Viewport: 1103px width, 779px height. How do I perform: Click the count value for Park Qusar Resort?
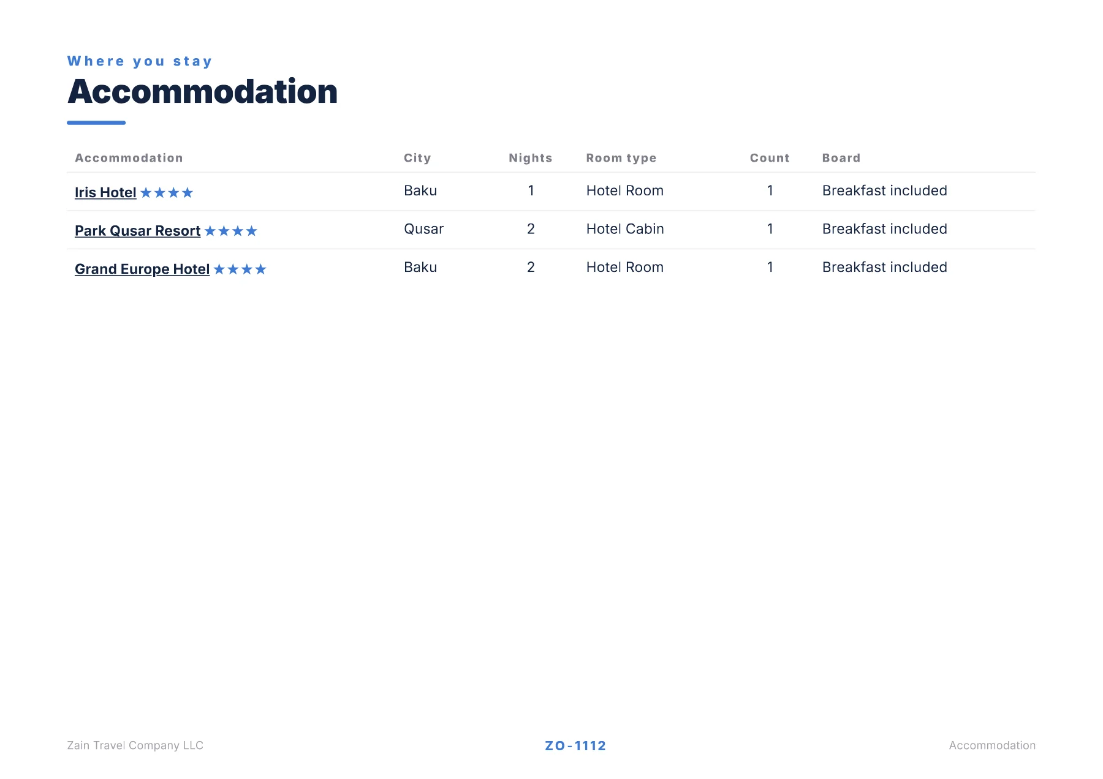pyautogui.click(x=770, y=229)
